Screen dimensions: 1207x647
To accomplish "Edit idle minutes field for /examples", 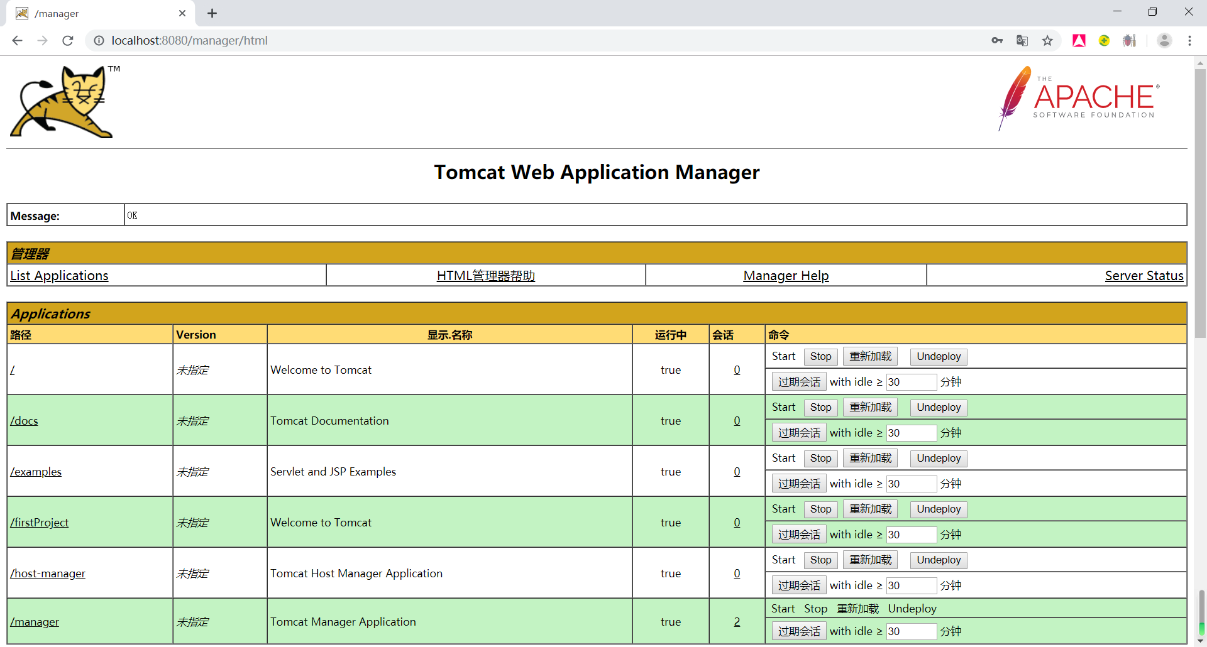I will [912, 484].
